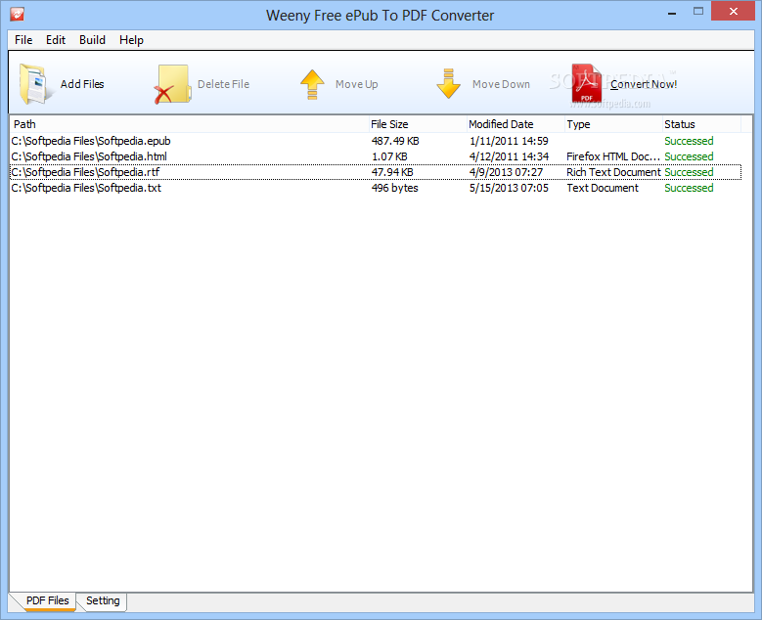This screenshot has width=762, height=620.
Task: Click the 47.94 KB file size
Action: (x=392, y=172)
